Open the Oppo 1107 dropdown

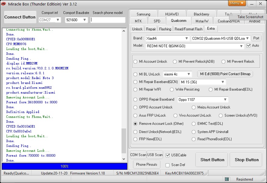[x=203, y=100]
